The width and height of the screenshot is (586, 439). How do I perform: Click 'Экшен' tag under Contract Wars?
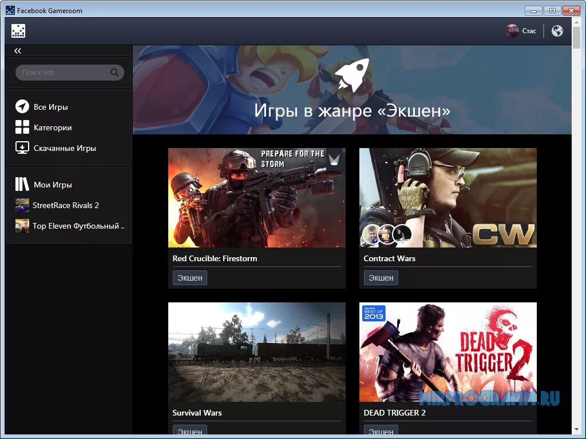(381, 278)
